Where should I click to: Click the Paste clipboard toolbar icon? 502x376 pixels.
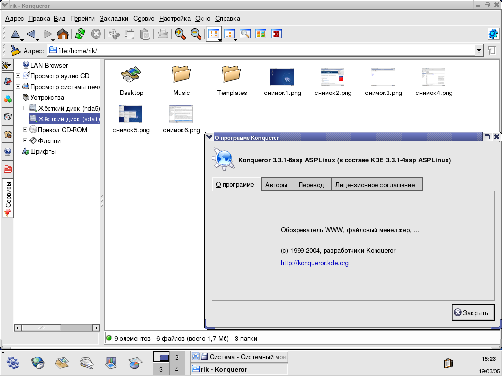coord(145,34)
